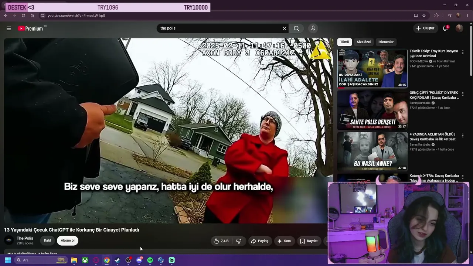
Task: Open The Polis channel avatar
Action: (x=9, y=241)
